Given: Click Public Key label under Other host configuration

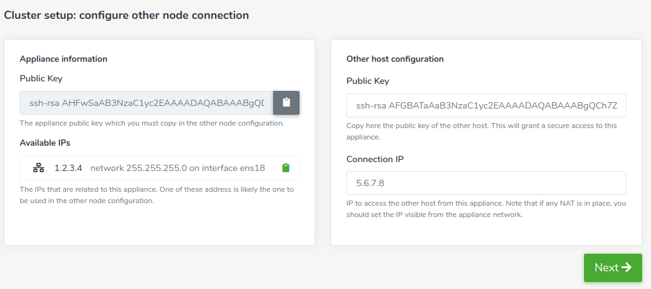Looking at the screenshot, I should [x=367, y=81].
